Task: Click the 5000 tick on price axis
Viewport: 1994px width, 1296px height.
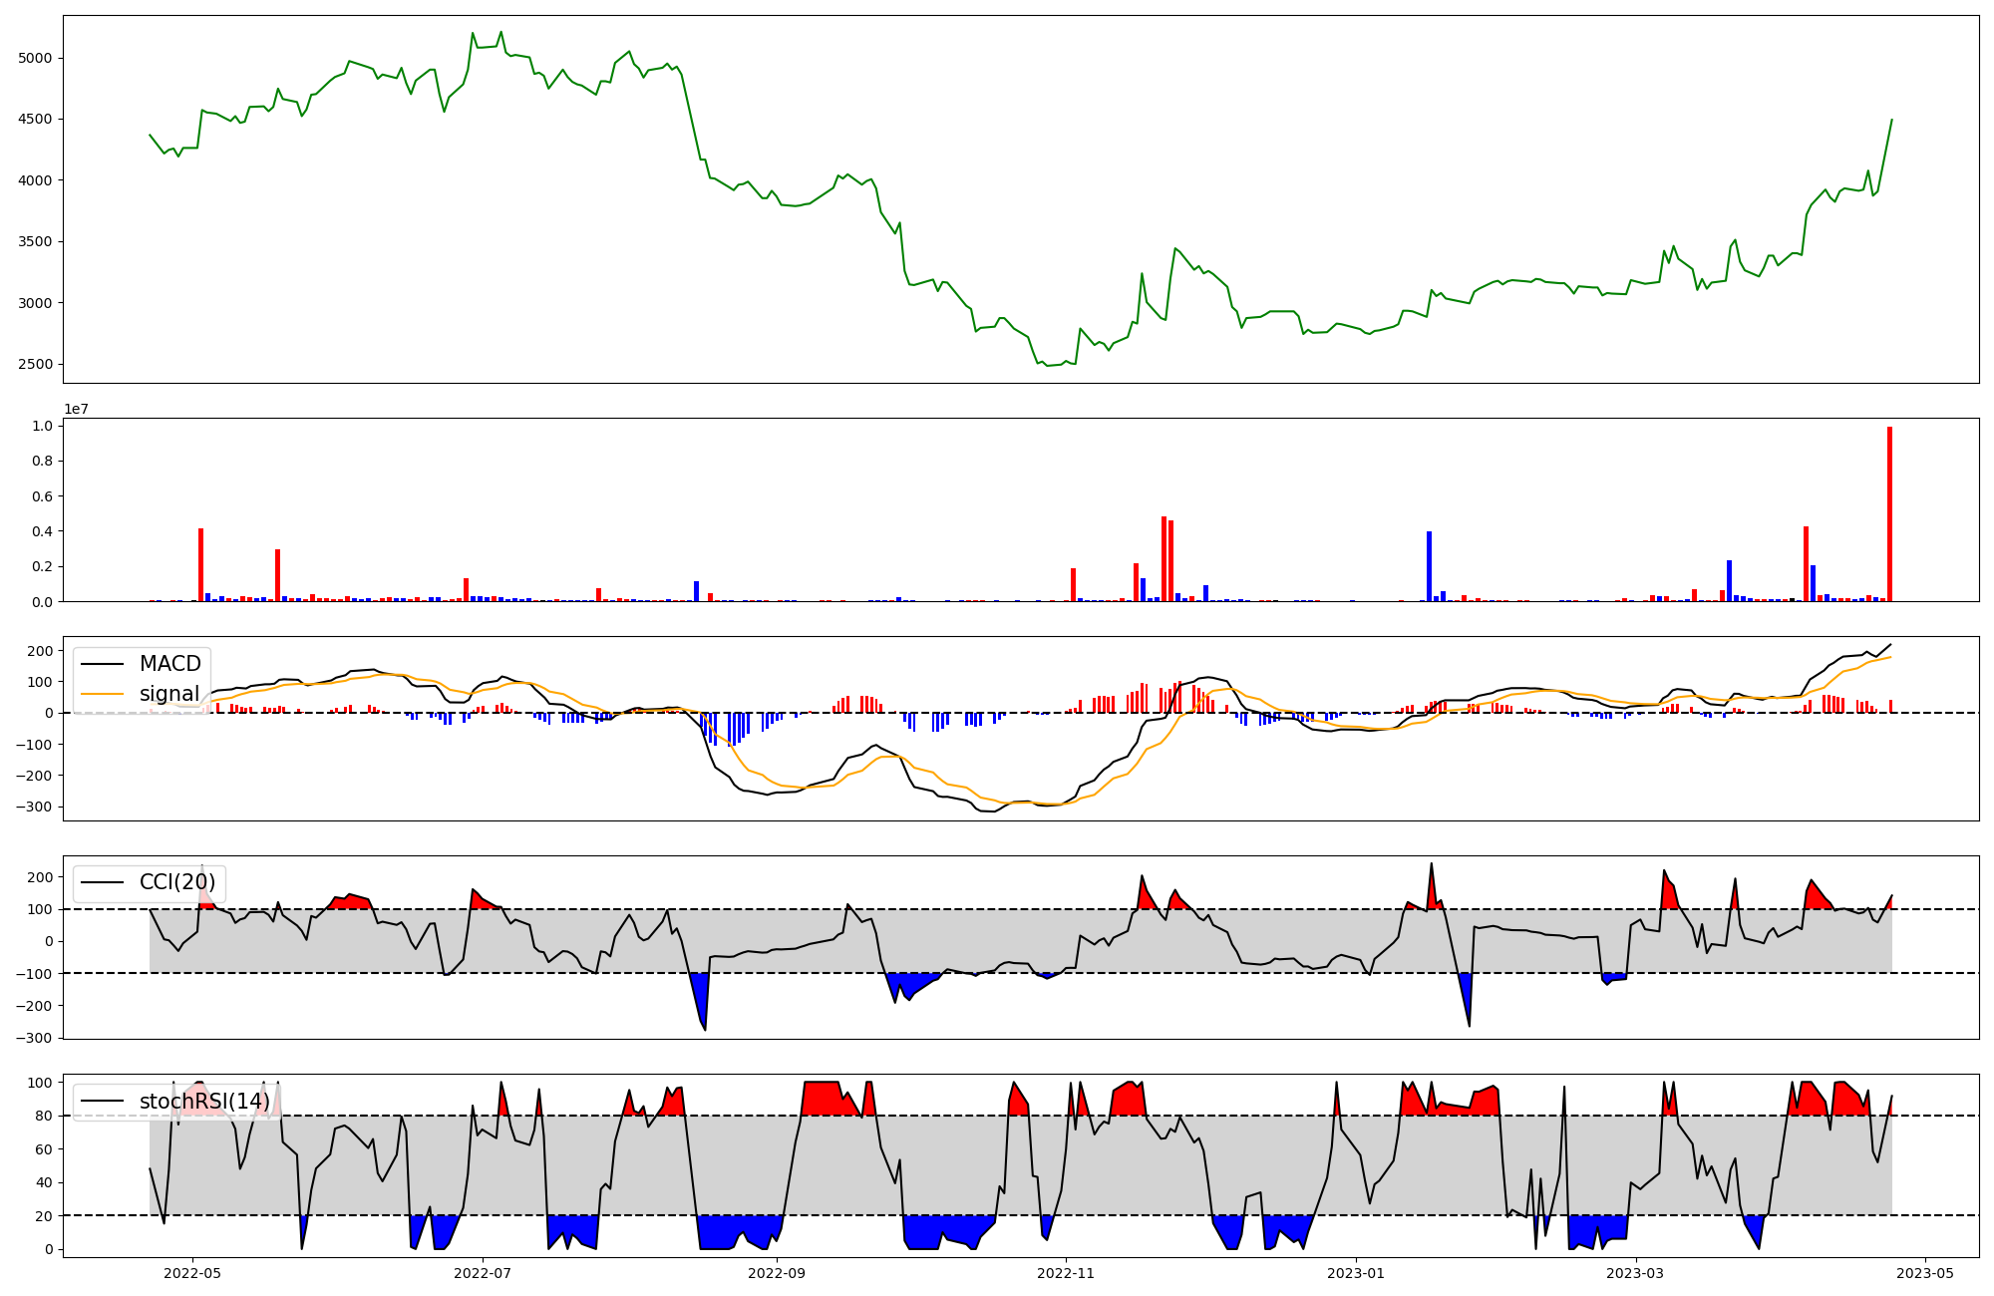Action: [35, 58]
